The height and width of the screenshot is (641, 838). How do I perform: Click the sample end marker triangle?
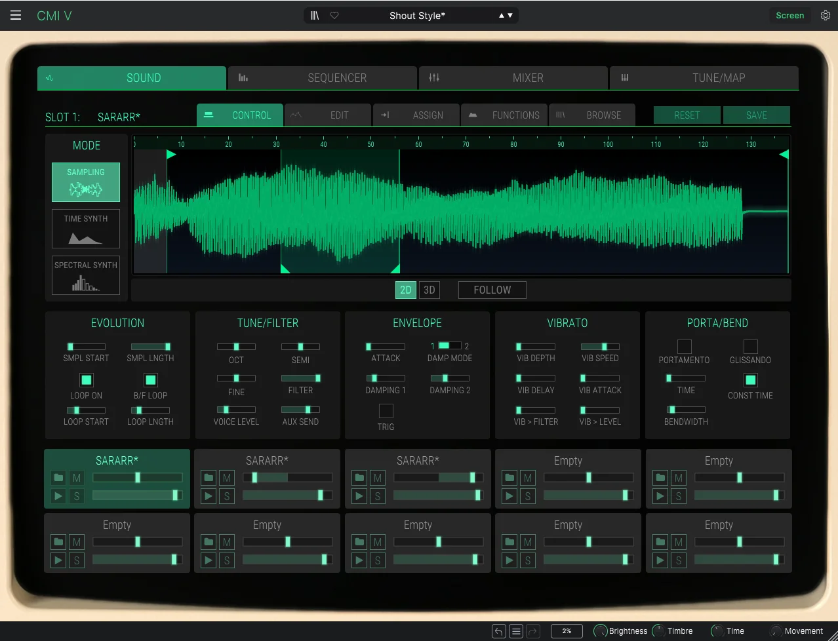784,154
